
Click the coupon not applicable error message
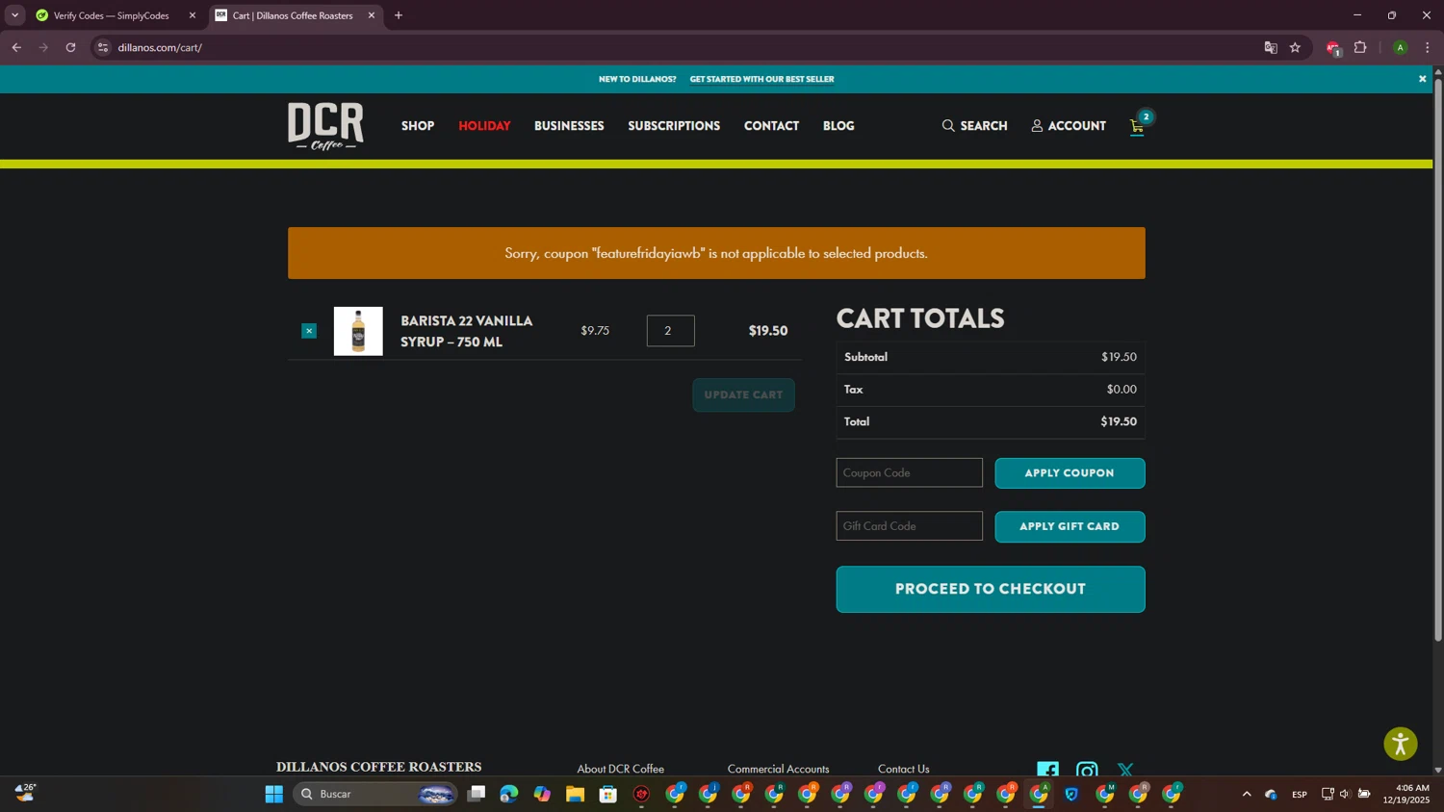[x=716, y=253]
